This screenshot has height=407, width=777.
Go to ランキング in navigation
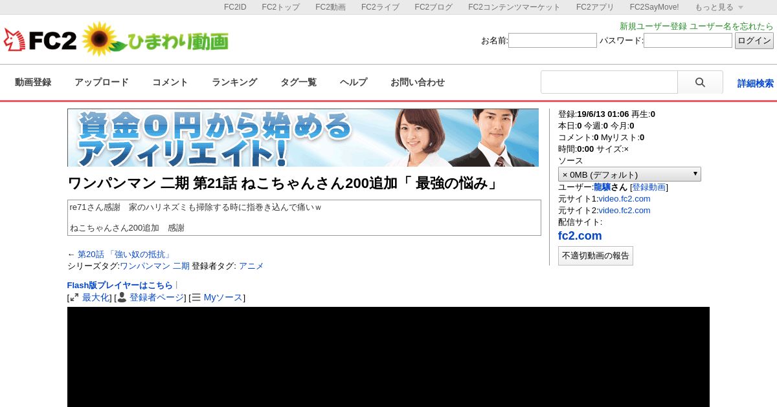pyautogui.click(x=234, y=83)
